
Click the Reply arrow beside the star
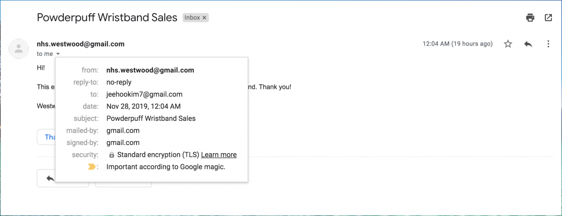click(x=528, y=44)
